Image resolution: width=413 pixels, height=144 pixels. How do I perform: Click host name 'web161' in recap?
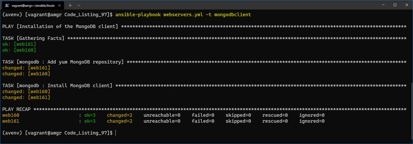pos(11,121)
